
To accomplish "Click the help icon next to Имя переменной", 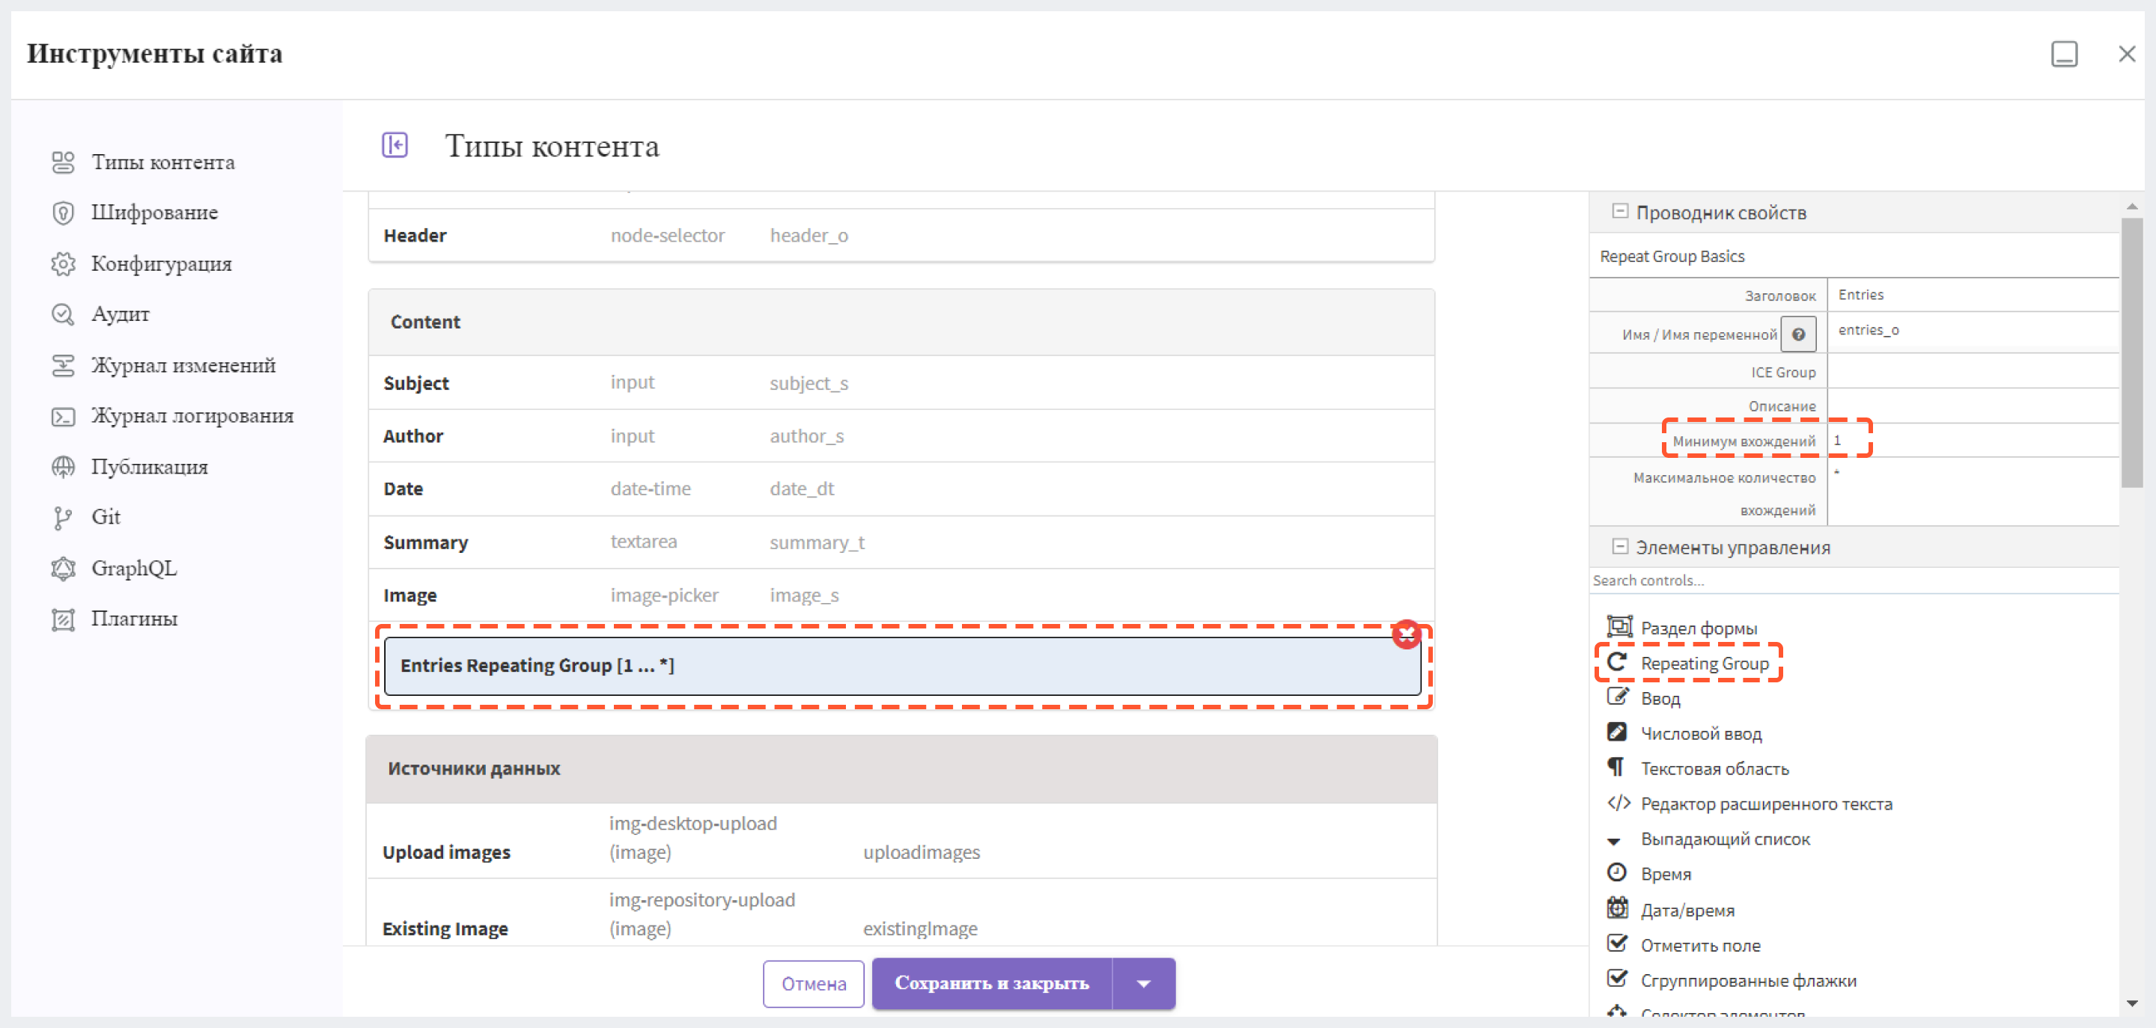I will (1797, 334).
